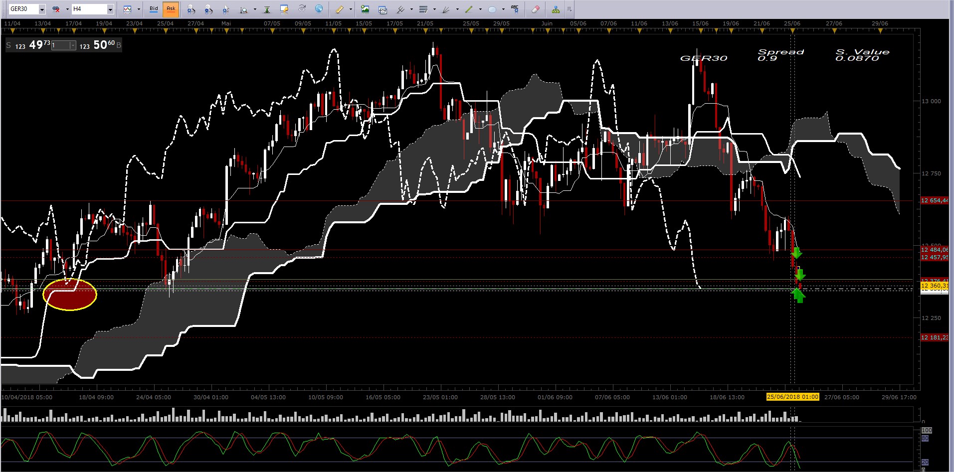Select the Fibonacci levels tool
Image resolution: width=954 pixels, height=472 pixels.
[x=423, y=9]
